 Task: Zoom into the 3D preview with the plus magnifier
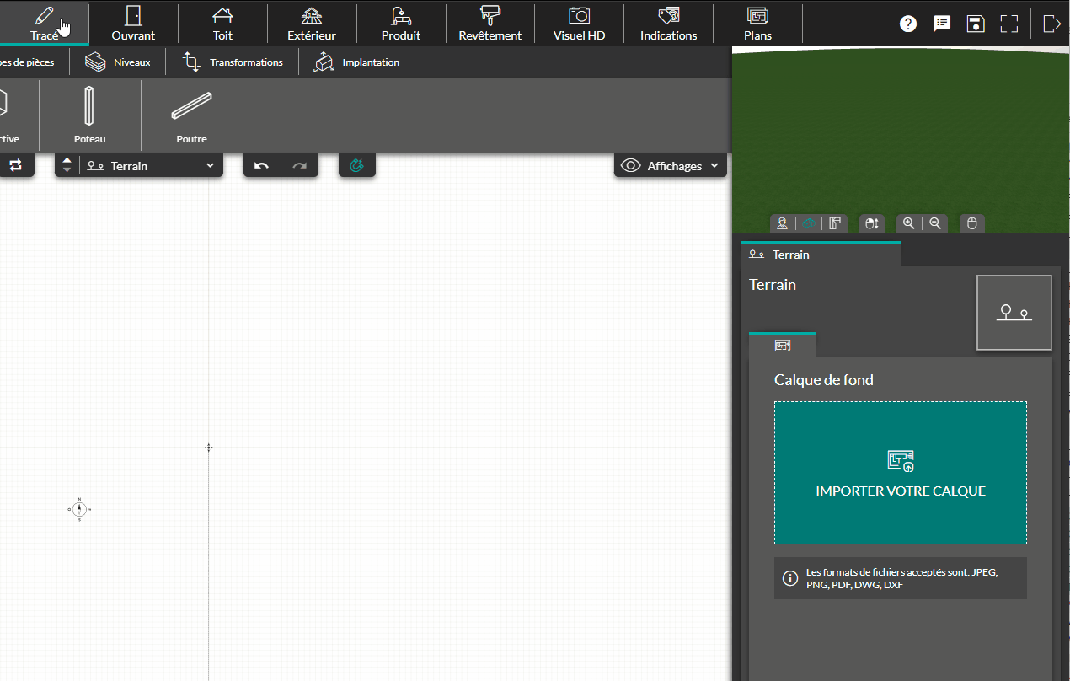(x=909, y=223)
